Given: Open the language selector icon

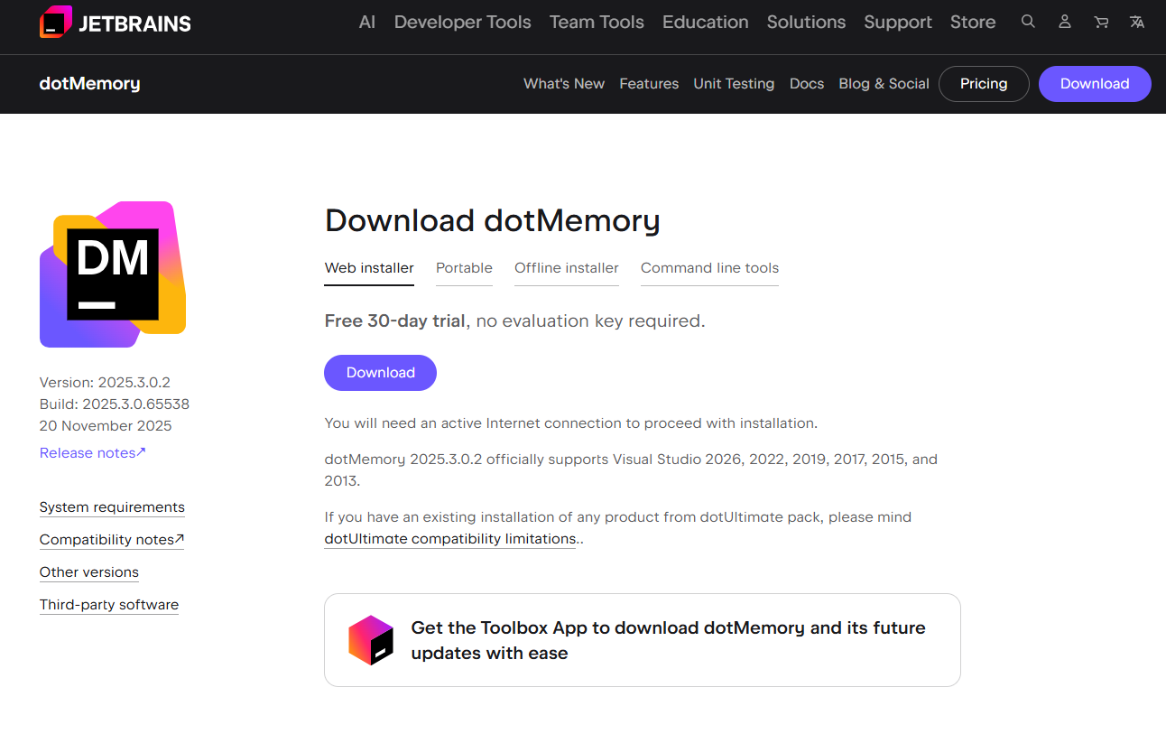Looking at the screenshot, I should [1137, 22].
